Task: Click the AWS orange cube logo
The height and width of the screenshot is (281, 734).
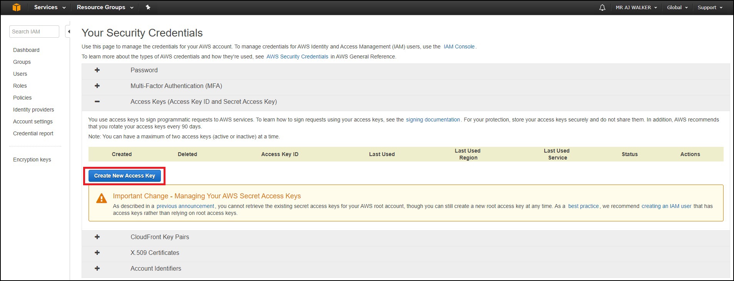Action: click(x=17, y=7)
